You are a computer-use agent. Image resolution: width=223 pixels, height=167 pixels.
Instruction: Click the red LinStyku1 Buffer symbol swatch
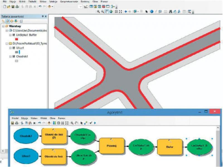16,39
